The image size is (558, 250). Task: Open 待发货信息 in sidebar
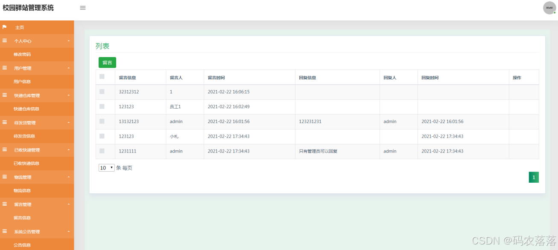tap(24, 136)
